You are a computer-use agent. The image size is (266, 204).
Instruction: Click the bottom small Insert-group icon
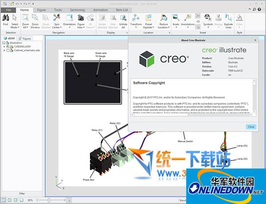click(x=198, y=27)
